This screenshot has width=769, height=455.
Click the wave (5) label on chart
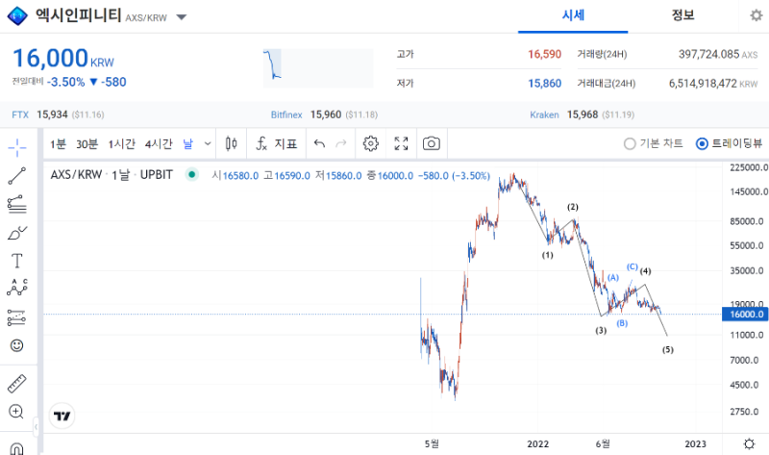(668, 350)
